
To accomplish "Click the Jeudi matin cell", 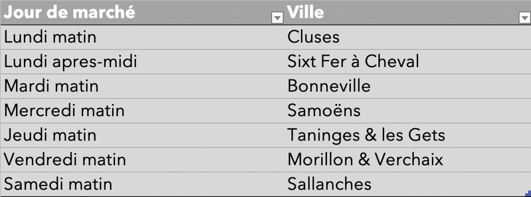I will (x=142, y=135).
